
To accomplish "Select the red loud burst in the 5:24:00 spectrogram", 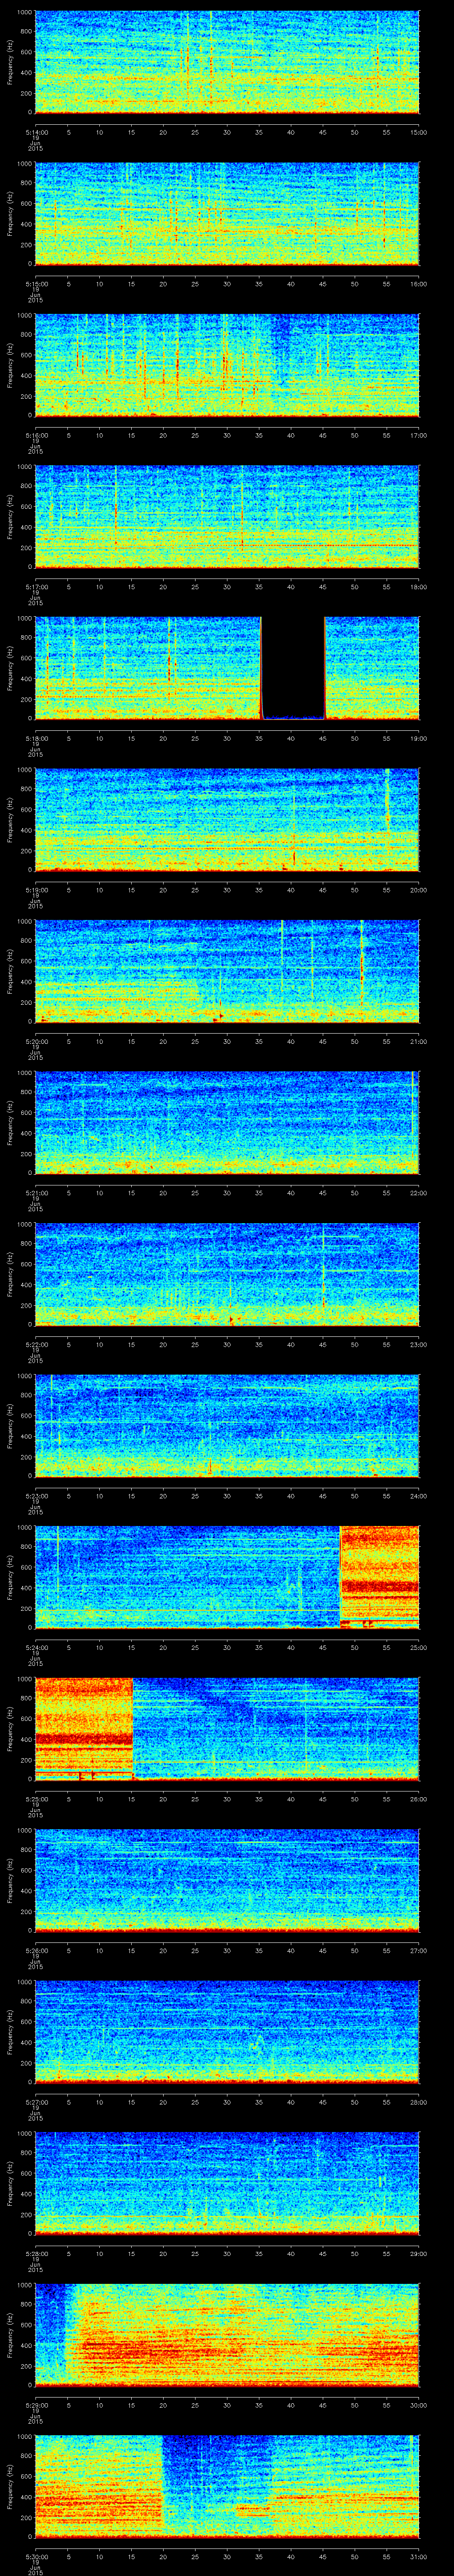I will [x=379, y=1577].
